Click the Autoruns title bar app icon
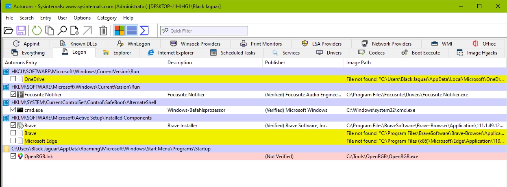Image resolution: width=507 pixels, height=187 pixels. 8,6
